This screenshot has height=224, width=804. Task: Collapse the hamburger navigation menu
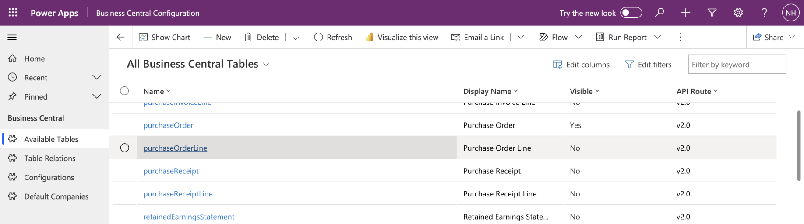click(12, 38)
